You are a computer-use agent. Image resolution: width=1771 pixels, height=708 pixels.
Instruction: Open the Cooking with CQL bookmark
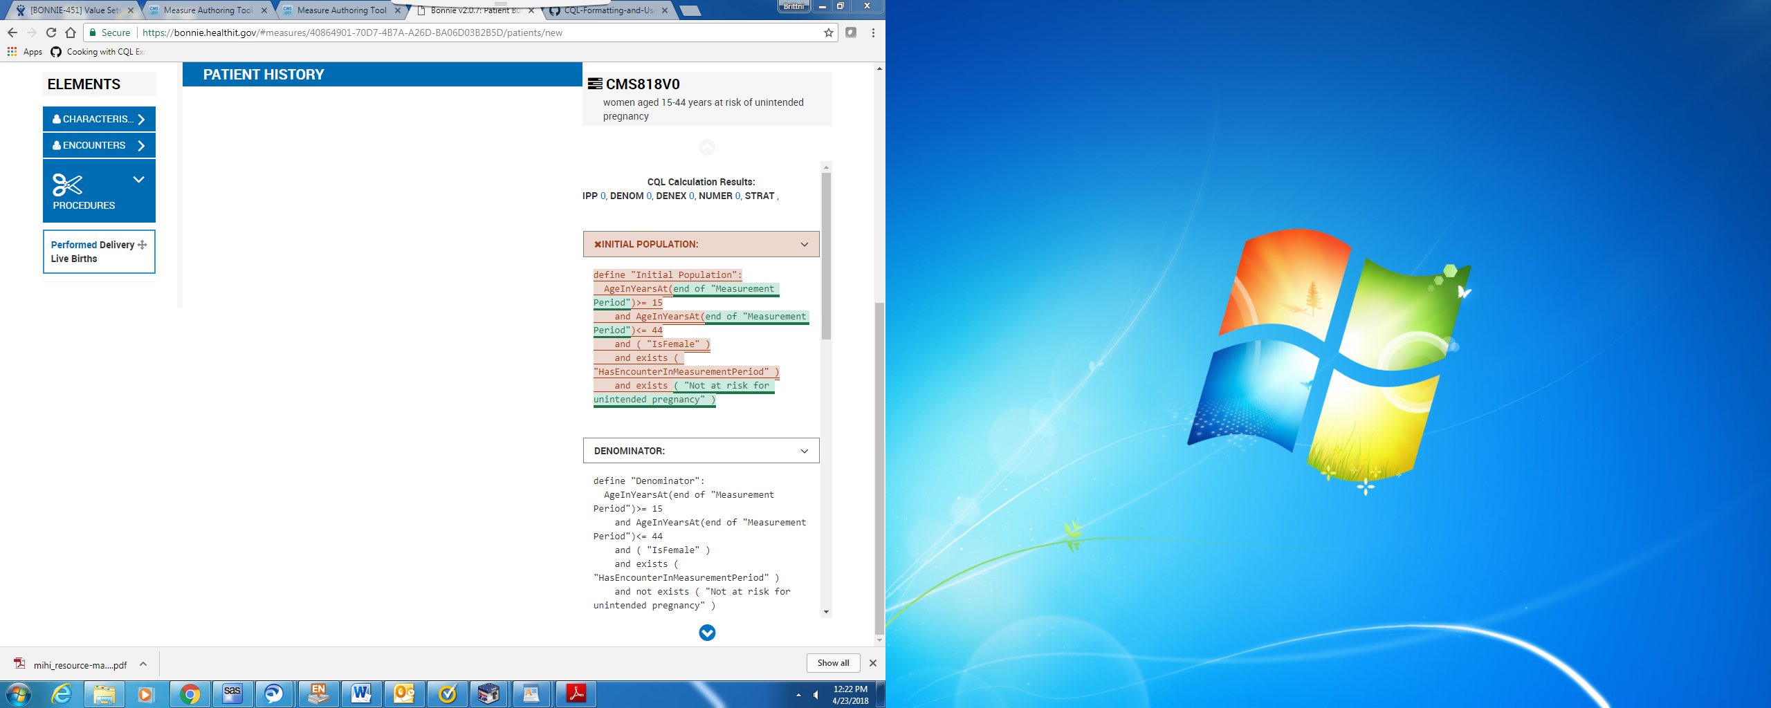point(98,52)
